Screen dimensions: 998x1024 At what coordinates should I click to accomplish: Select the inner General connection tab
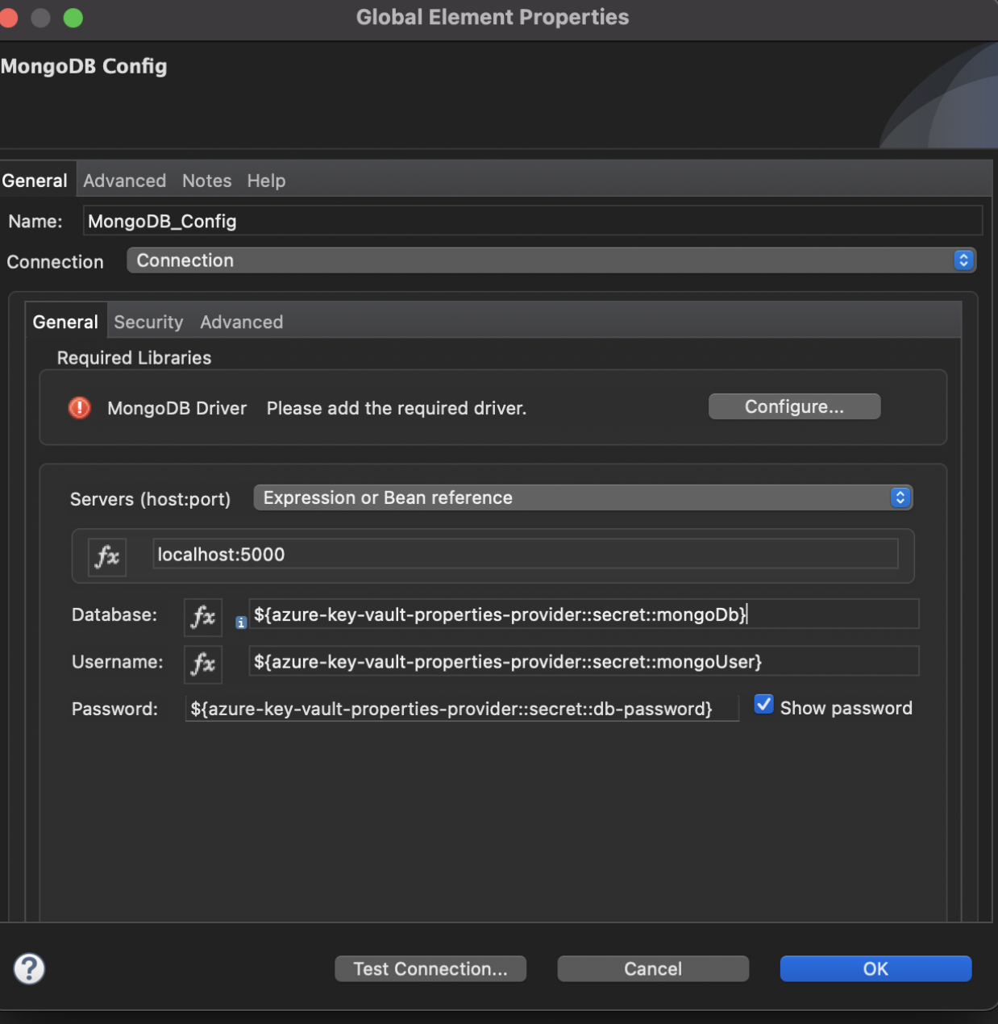pyautogui.click(x=65, y=322)
